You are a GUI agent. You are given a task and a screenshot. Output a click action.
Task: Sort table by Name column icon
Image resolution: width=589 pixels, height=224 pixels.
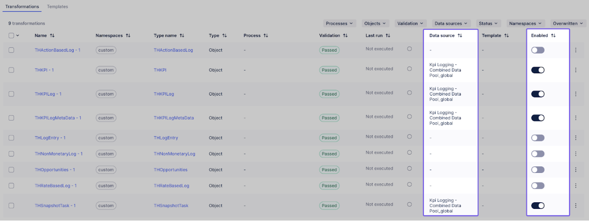click(52, 35)
